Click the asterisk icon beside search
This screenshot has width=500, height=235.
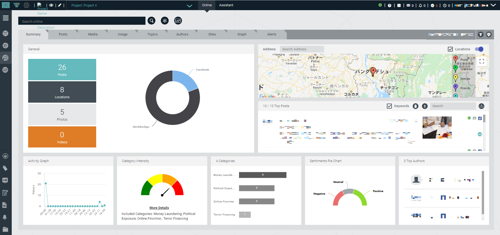point(165,21)
